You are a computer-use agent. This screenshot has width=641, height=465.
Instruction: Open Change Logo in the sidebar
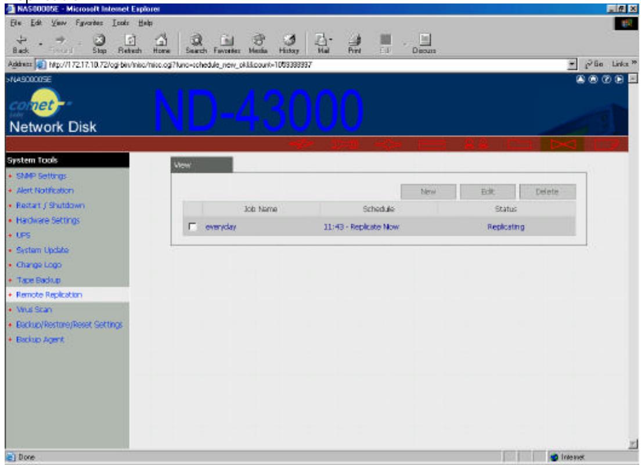point(39,265)
